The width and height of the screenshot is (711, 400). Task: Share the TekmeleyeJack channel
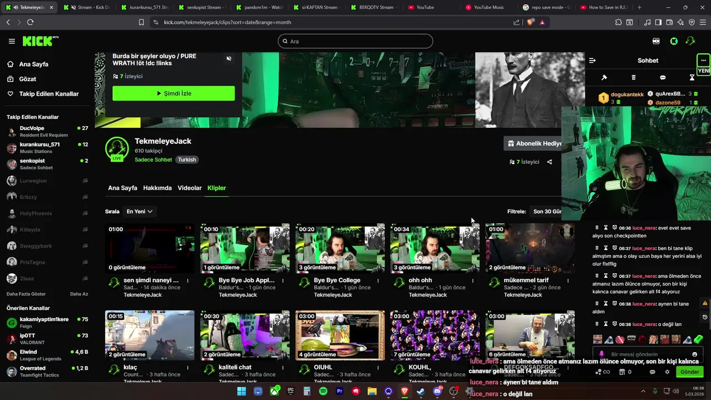(549, 162)
